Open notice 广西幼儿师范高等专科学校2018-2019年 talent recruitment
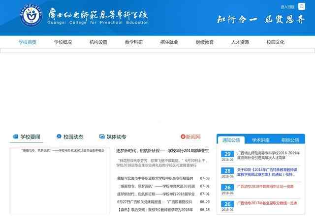This screenshot has height=221, width=315. 268,155
